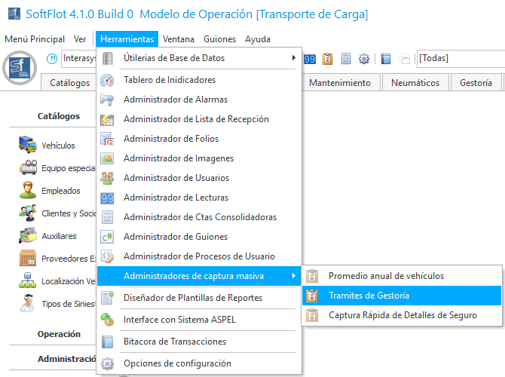Click the Auxiliares folder icon
The height and width of the screenshot is (377, 505).
(29, 236)
